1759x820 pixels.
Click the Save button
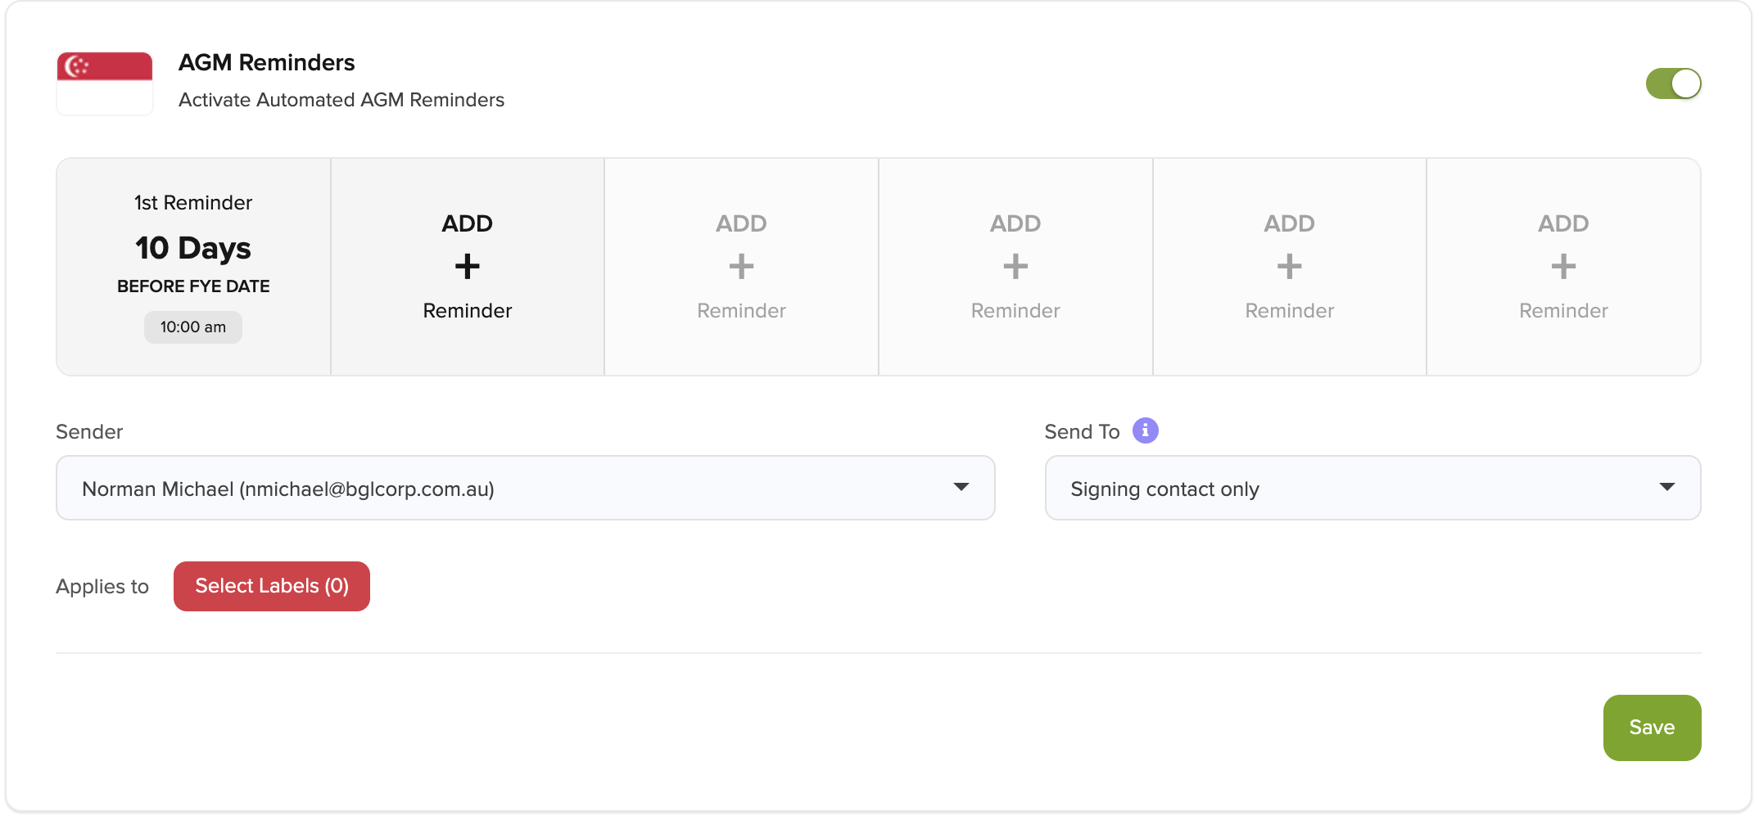tap(1652, 728)
